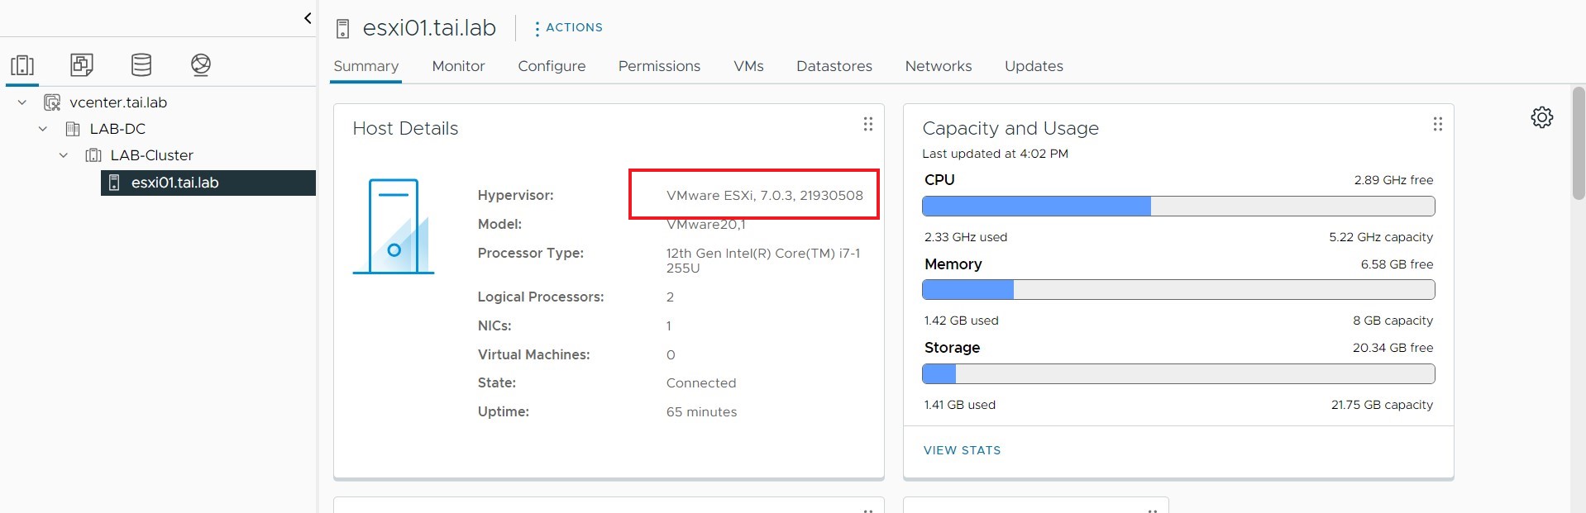Open the Host Details card drag handle menu
Viewport: 1586px width, 513px height.
(867, 124)
